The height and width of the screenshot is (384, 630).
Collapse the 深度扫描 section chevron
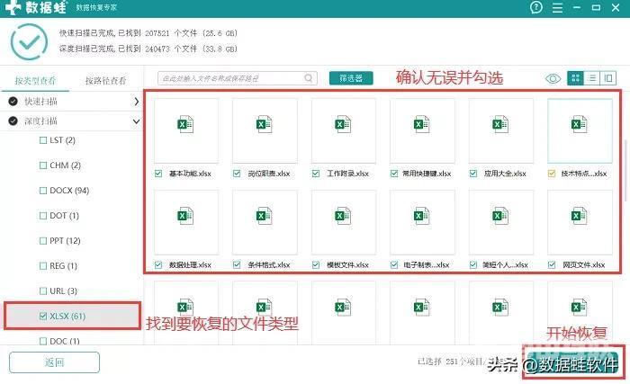(x=137, y=121)
